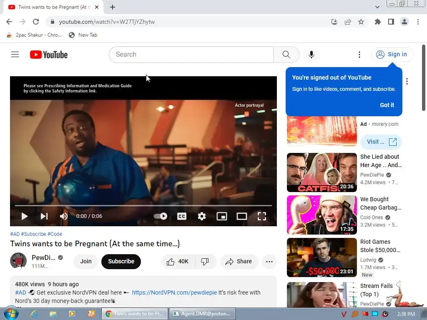Open more actions ellipsis below video
427x320 pixels.
(x=269, y=262)
